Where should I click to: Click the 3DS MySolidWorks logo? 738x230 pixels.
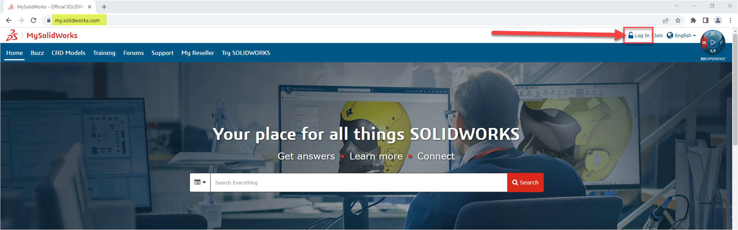(42, 35)
